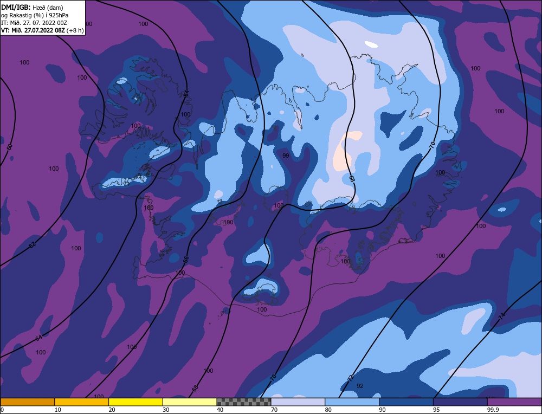This screenshot has height=414, width=542.
Task: Click the dark orange 0–10 legend swatch
Action: pos(27,402)
